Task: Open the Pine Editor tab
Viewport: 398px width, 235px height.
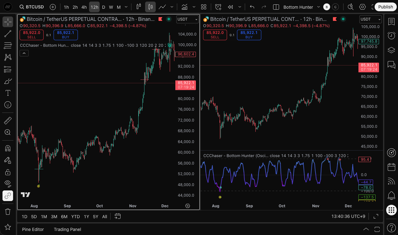Action: point(33,229)
